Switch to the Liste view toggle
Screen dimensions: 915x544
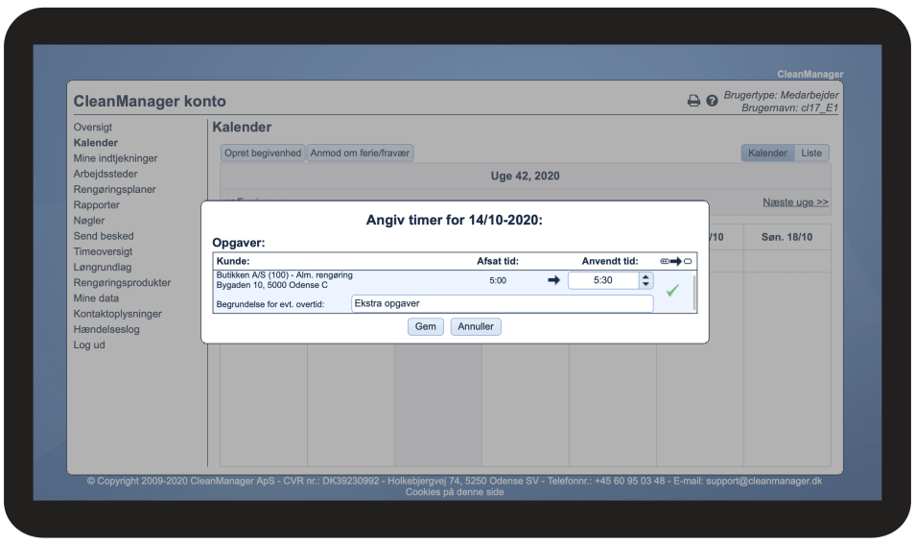coord(811,154)
